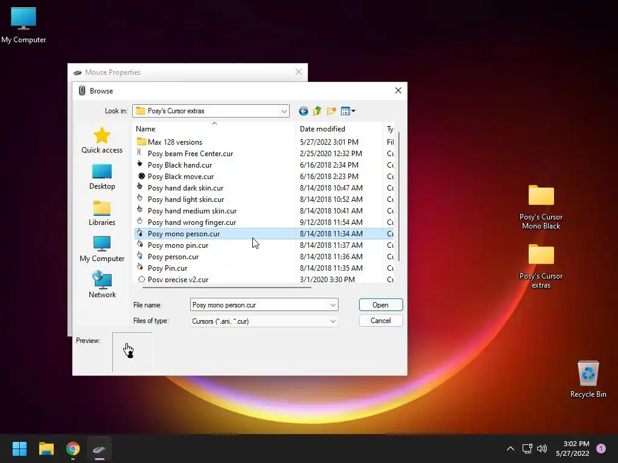Open the Windows Start menu

pyautogui.click(x=19, y=449)
